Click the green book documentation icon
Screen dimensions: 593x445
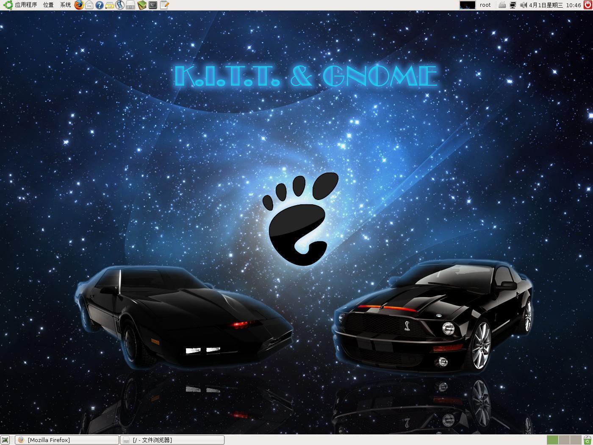141,5
